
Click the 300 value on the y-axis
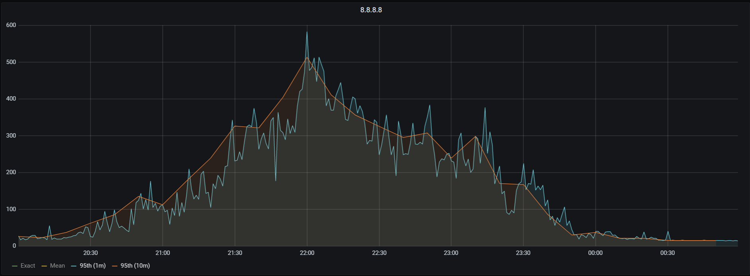[11, 136]
